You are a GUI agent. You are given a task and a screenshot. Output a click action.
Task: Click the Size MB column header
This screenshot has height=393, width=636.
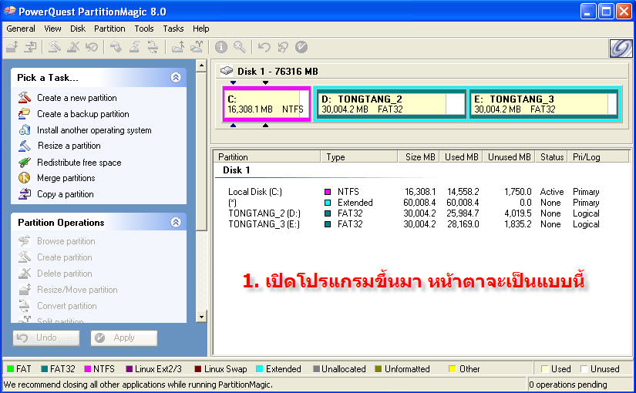[419, 156]
